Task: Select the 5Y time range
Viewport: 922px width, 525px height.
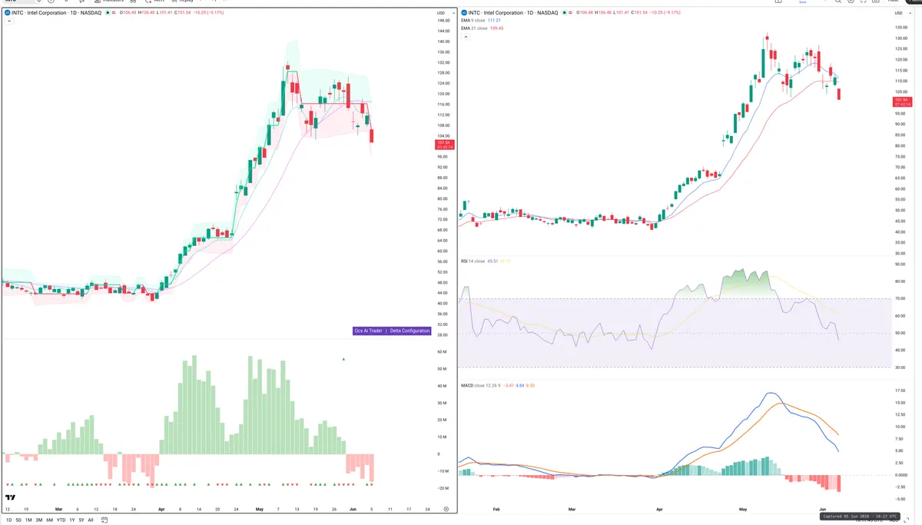Action: 81,520
